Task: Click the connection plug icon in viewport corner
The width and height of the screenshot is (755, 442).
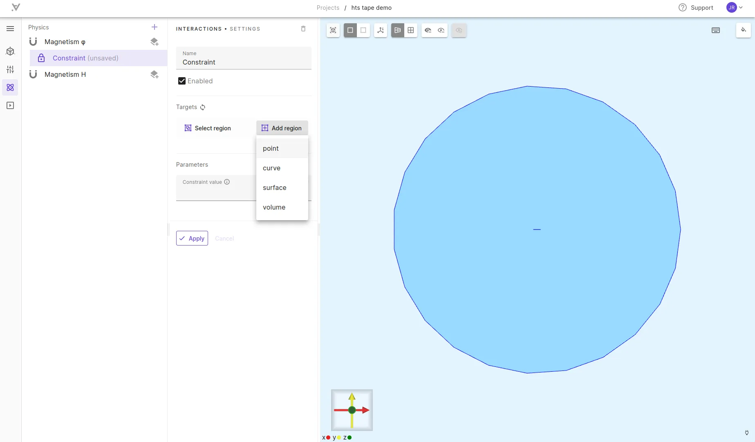Action: click(747, 433)
